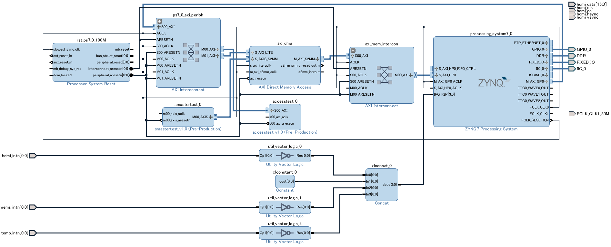Select the FCLK_CLK1_50M output port symbol
This screenshot has height=247, width=611.
[x=572, y=114]
